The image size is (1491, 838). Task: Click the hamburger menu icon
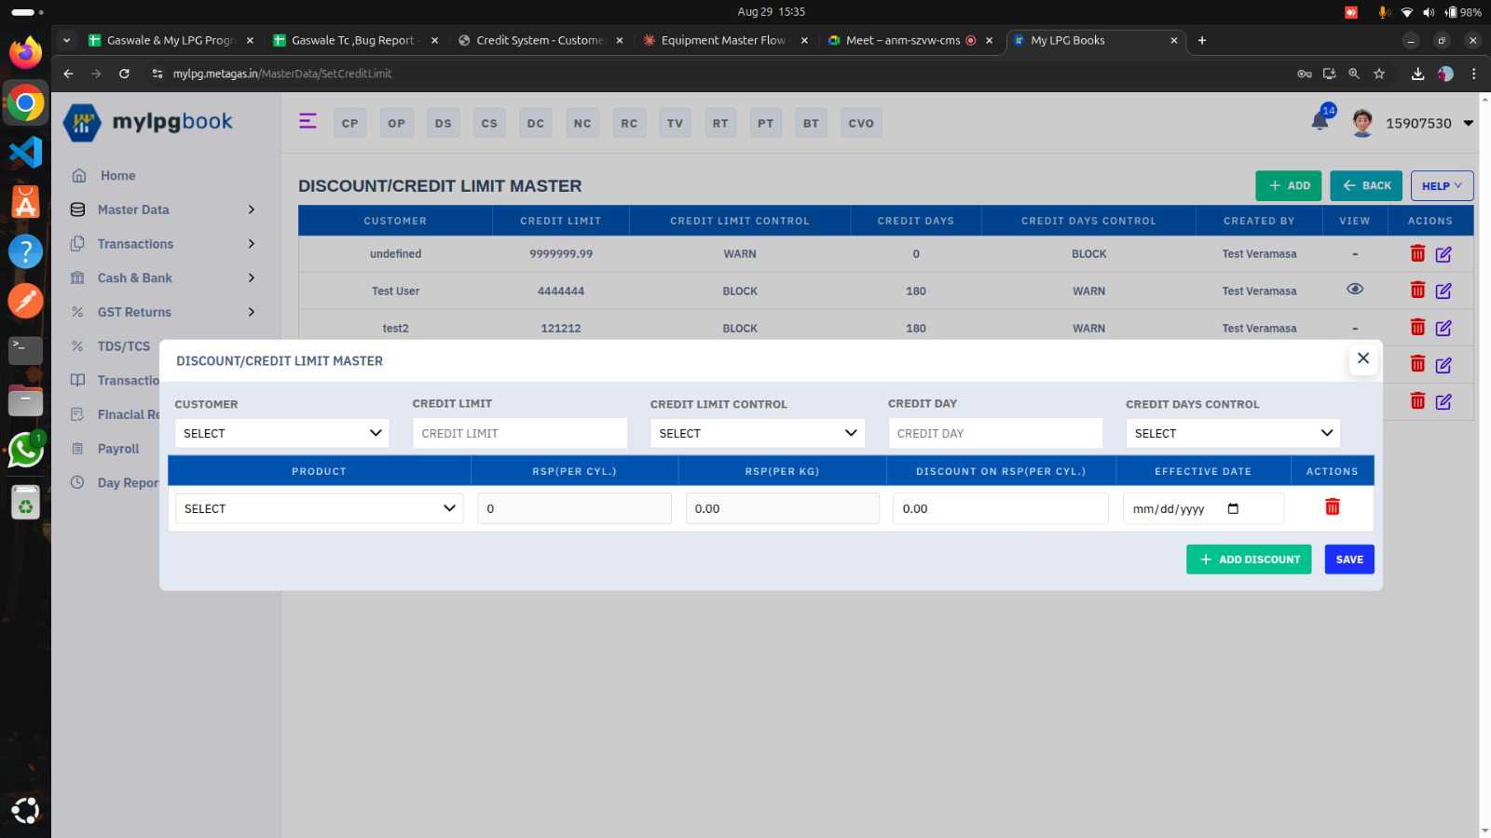tap(308, 121)
